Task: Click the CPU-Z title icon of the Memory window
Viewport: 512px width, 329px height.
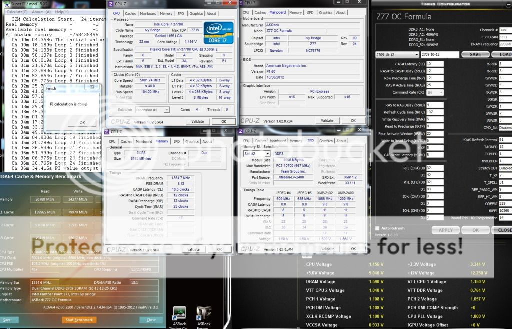Action: tap(106, 131)
